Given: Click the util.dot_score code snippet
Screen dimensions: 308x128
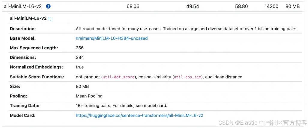Looking at the screenshot, I should pos(119,77).
